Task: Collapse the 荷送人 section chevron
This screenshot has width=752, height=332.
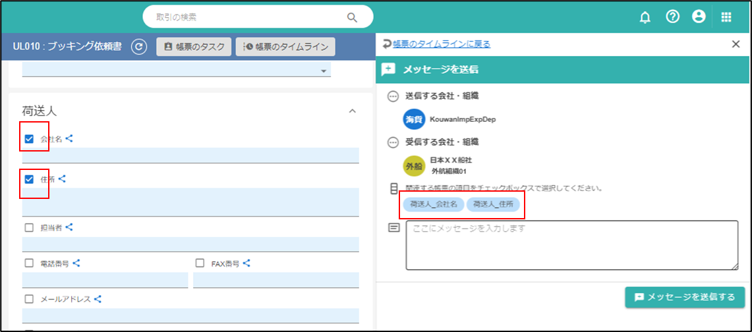Action: (352, 111)
